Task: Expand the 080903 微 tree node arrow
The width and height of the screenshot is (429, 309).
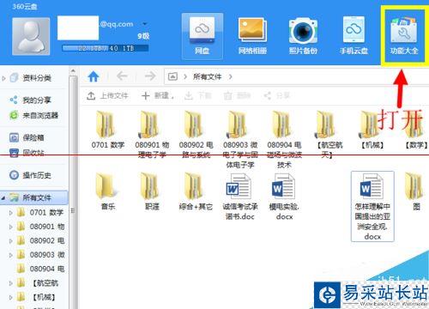Action: [x=11, y=255]
